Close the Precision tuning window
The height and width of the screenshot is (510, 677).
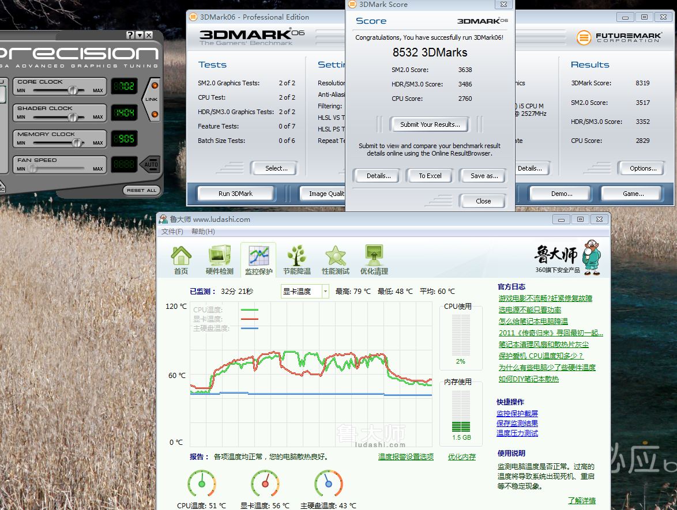pos(149,35)
